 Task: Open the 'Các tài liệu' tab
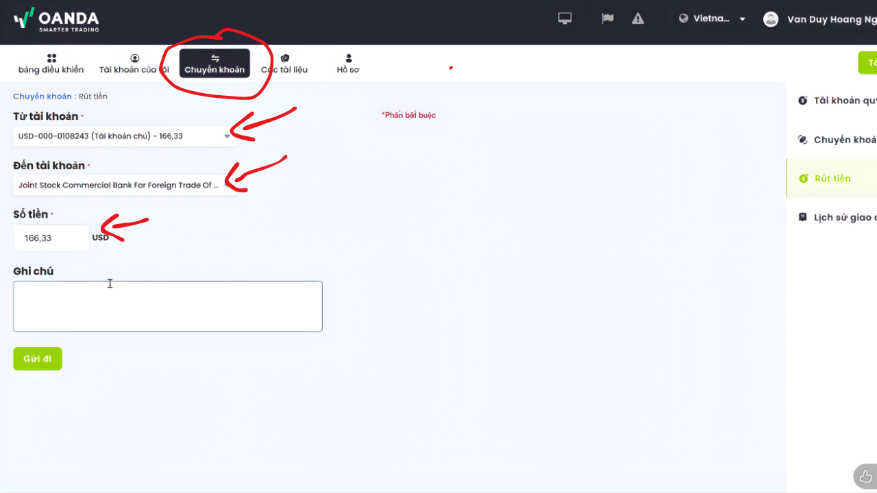pyautogui.click(x=284, y=64)
